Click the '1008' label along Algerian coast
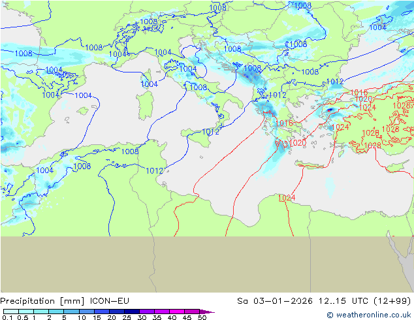 point(130,152)
